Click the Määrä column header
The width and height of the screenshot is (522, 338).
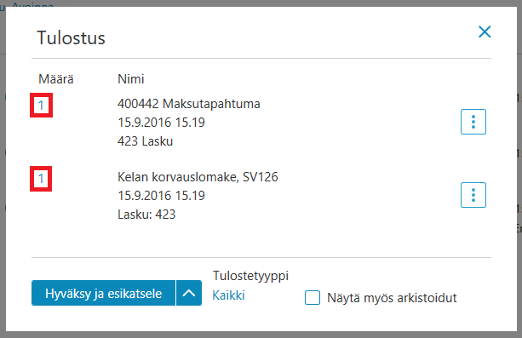(x=56, y=79)
